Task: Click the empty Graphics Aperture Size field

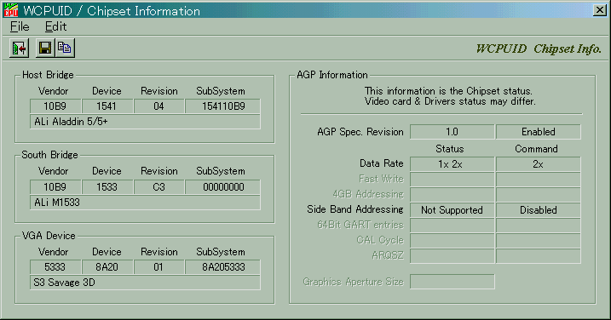Action: [x=452, y=282]
